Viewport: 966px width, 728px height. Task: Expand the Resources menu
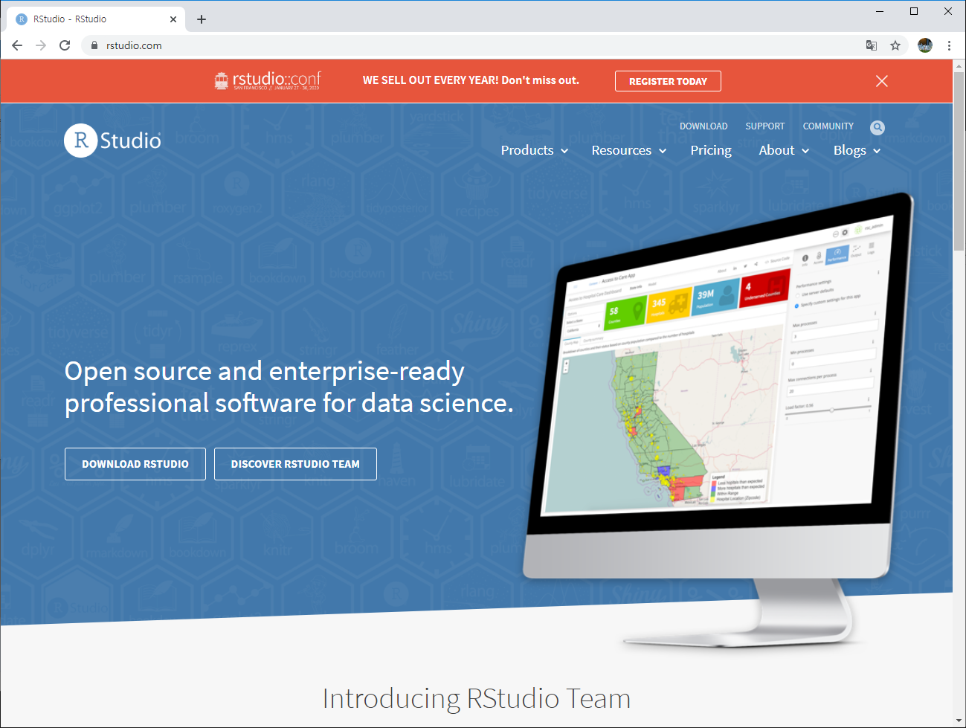629,150
